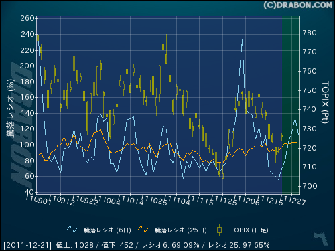Click the [2011-12-21] date in the status line
Viewport: 335px width, 251px height.
(x=27, y=245)
